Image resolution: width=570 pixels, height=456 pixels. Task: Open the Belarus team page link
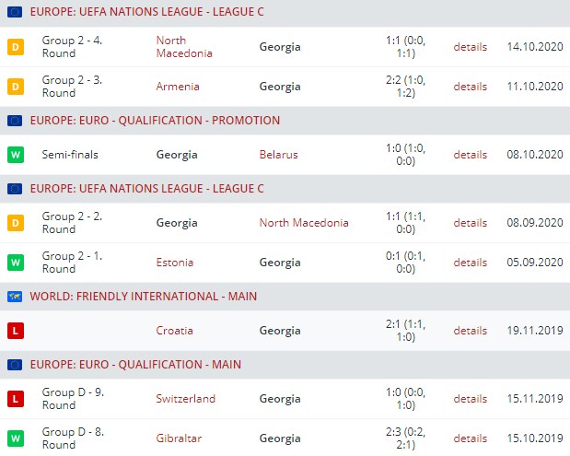pyautogui.click(x=279, y=155)
